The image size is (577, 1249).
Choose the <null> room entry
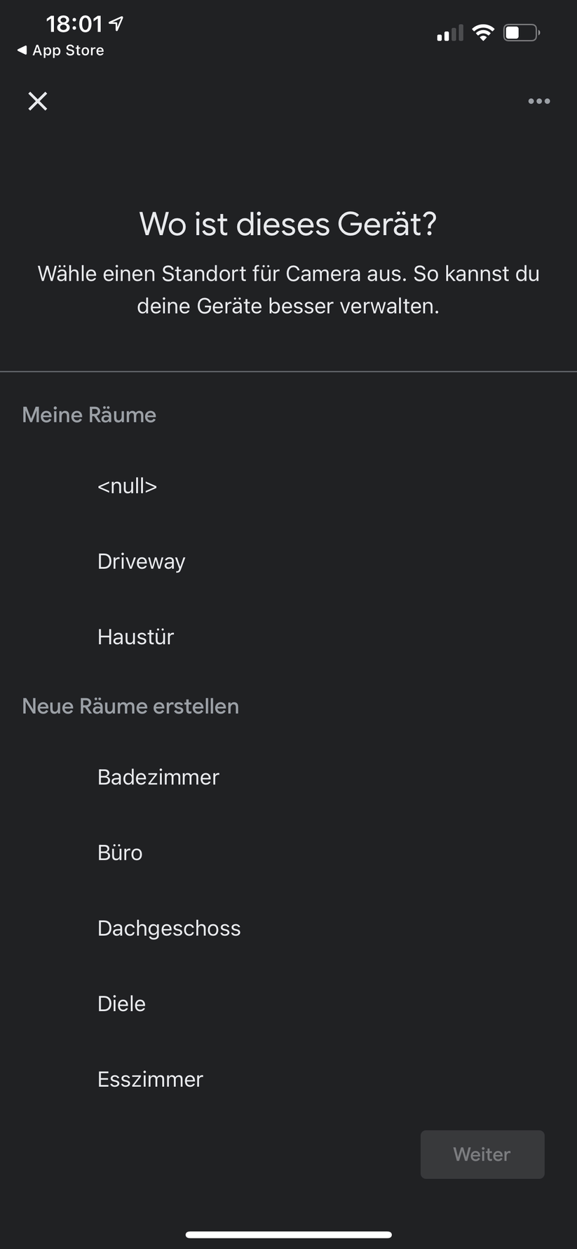click(x=127, y=486)
